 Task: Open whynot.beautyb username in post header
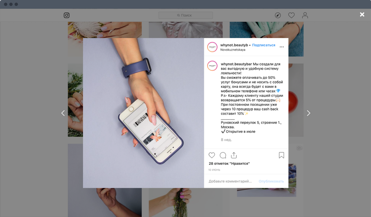[x=234, y=45]
